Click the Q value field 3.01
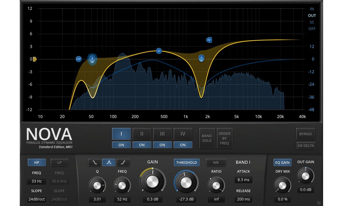Viewport: 343px width, 206px height. click(x=97, y=199)
